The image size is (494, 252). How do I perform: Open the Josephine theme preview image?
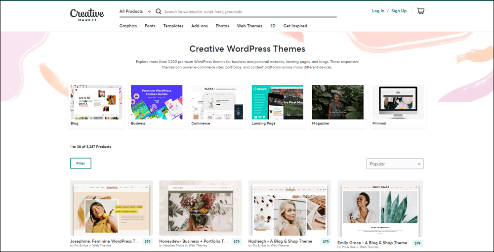point(111,208)
